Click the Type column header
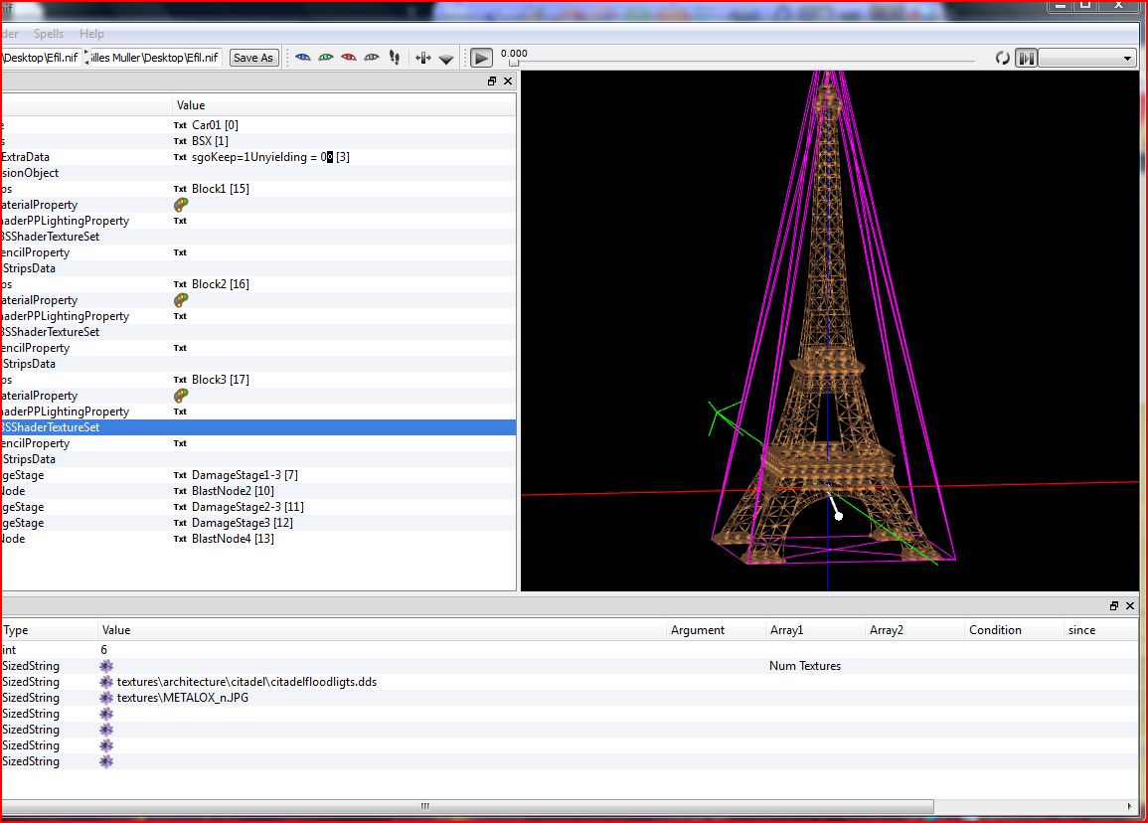Viewport: 1148px width, 823px height. coord(49,630)
